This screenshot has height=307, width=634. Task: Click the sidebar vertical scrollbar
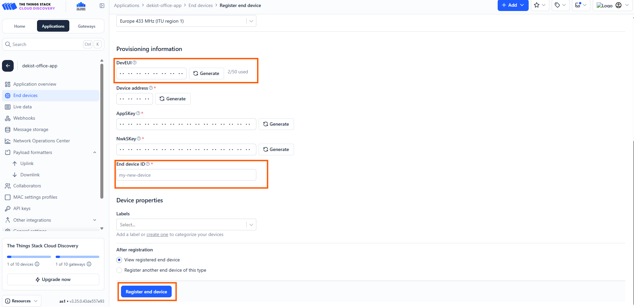pos(102,130)
